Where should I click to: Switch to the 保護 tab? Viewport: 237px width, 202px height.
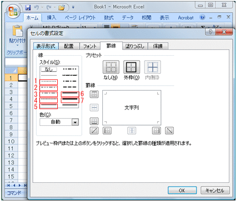pos(158,46)
